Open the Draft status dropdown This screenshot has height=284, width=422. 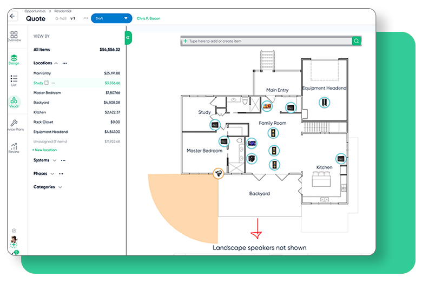[x=111, y=18]
